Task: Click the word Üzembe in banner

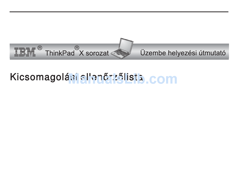Action: (x=153, y=53)
